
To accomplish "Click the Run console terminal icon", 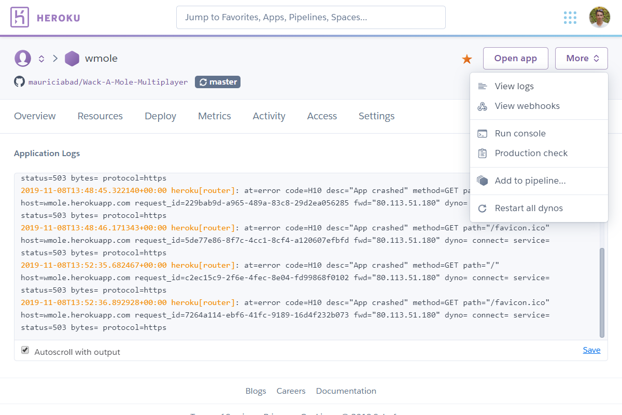I will (483, 134).
